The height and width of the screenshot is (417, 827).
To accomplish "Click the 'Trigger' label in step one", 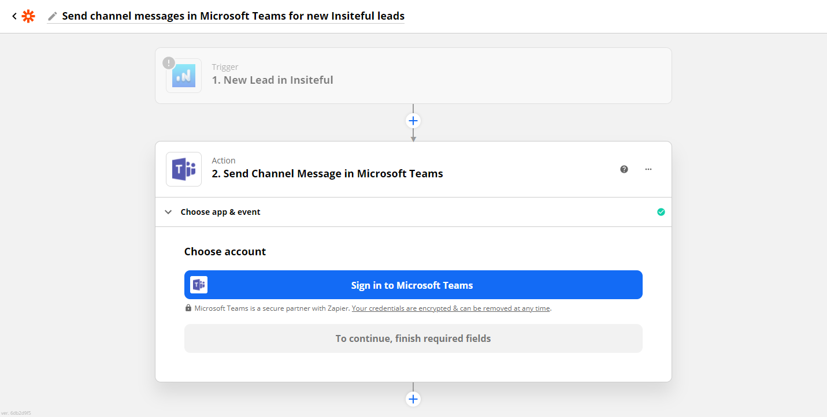I will click(225, 67).
